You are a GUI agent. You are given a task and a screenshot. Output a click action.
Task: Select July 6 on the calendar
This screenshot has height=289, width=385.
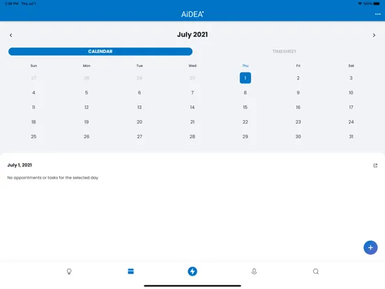tap(139, 93)
